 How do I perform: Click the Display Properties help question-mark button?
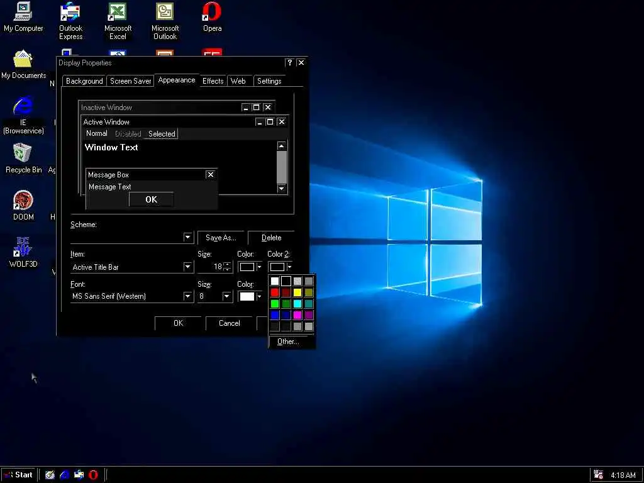pos(289,62)
